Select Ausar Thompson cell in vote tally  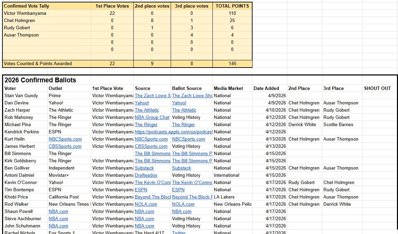click(47, 35)
